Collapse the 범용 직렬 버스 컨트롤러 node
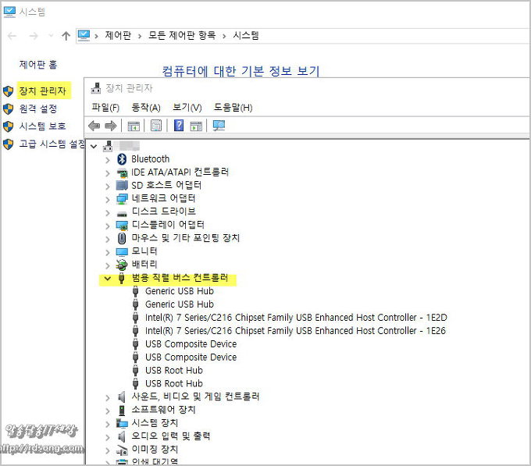This screenshot has width=531, height=466. tap(108, 278)
